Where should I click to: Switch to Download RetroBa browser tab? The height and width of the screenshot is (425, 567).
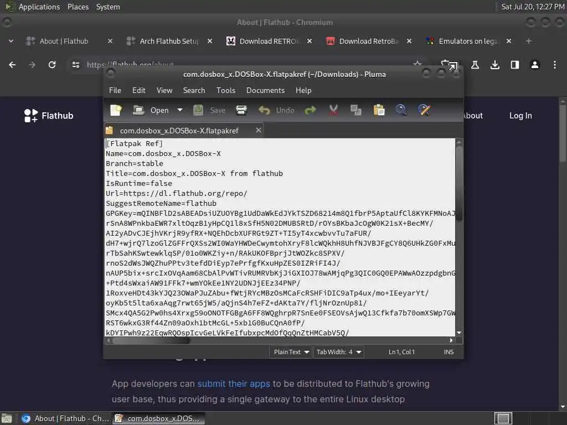(369, 41)
